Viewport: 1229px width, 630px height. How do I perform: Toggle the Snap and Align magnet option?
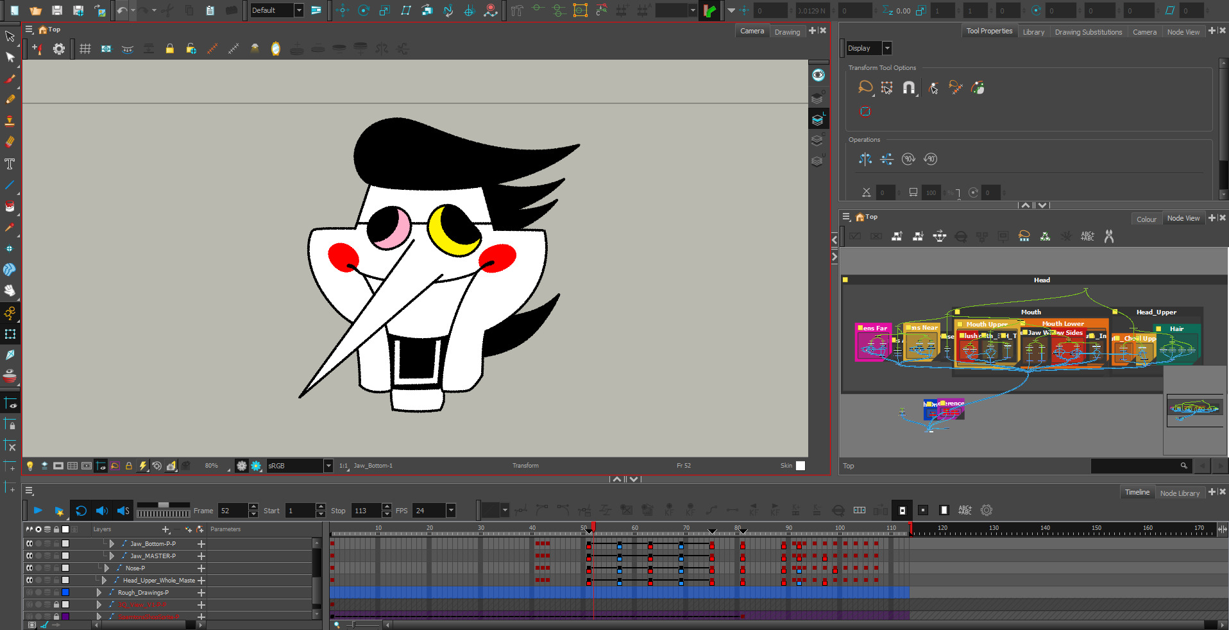pyautogui.click(x=909, y=88)
